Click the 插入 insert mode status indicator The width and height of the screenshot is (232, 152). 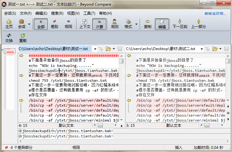(178, 147)
